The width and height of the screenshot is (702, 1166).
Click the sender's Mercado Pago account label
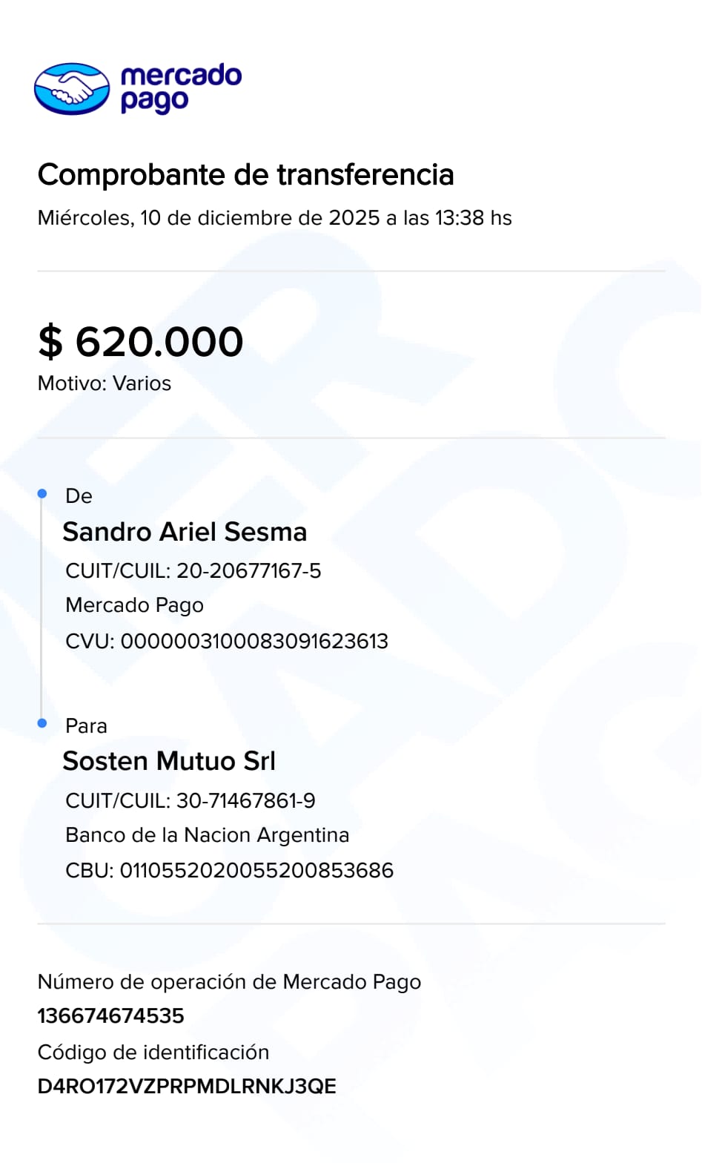[x=134, y=605]
